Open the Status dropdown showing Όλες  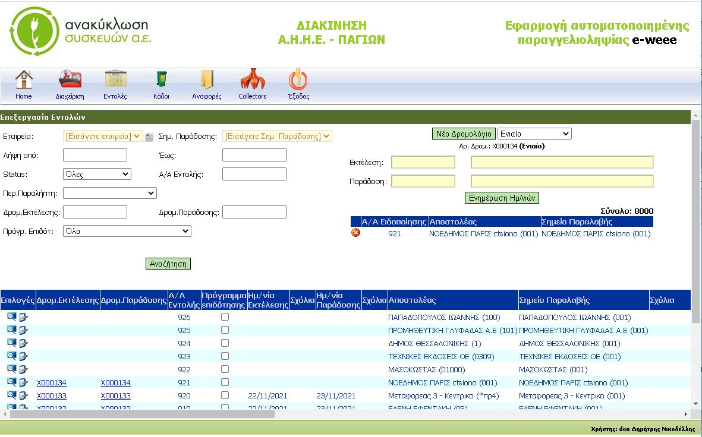tap(97, 174)
